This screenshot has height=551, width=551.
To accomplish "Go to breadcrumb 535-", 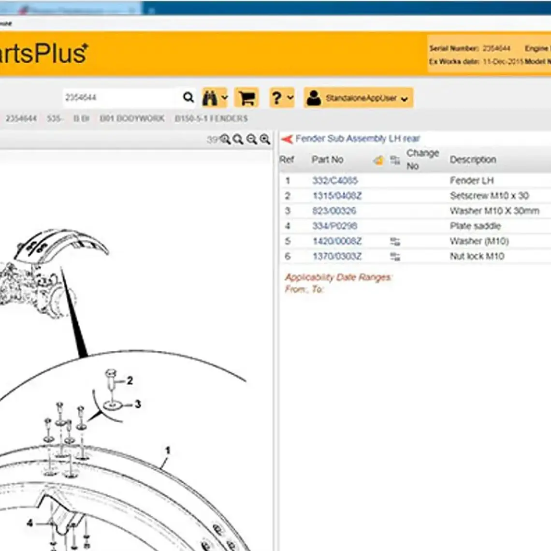I will 55,118.
